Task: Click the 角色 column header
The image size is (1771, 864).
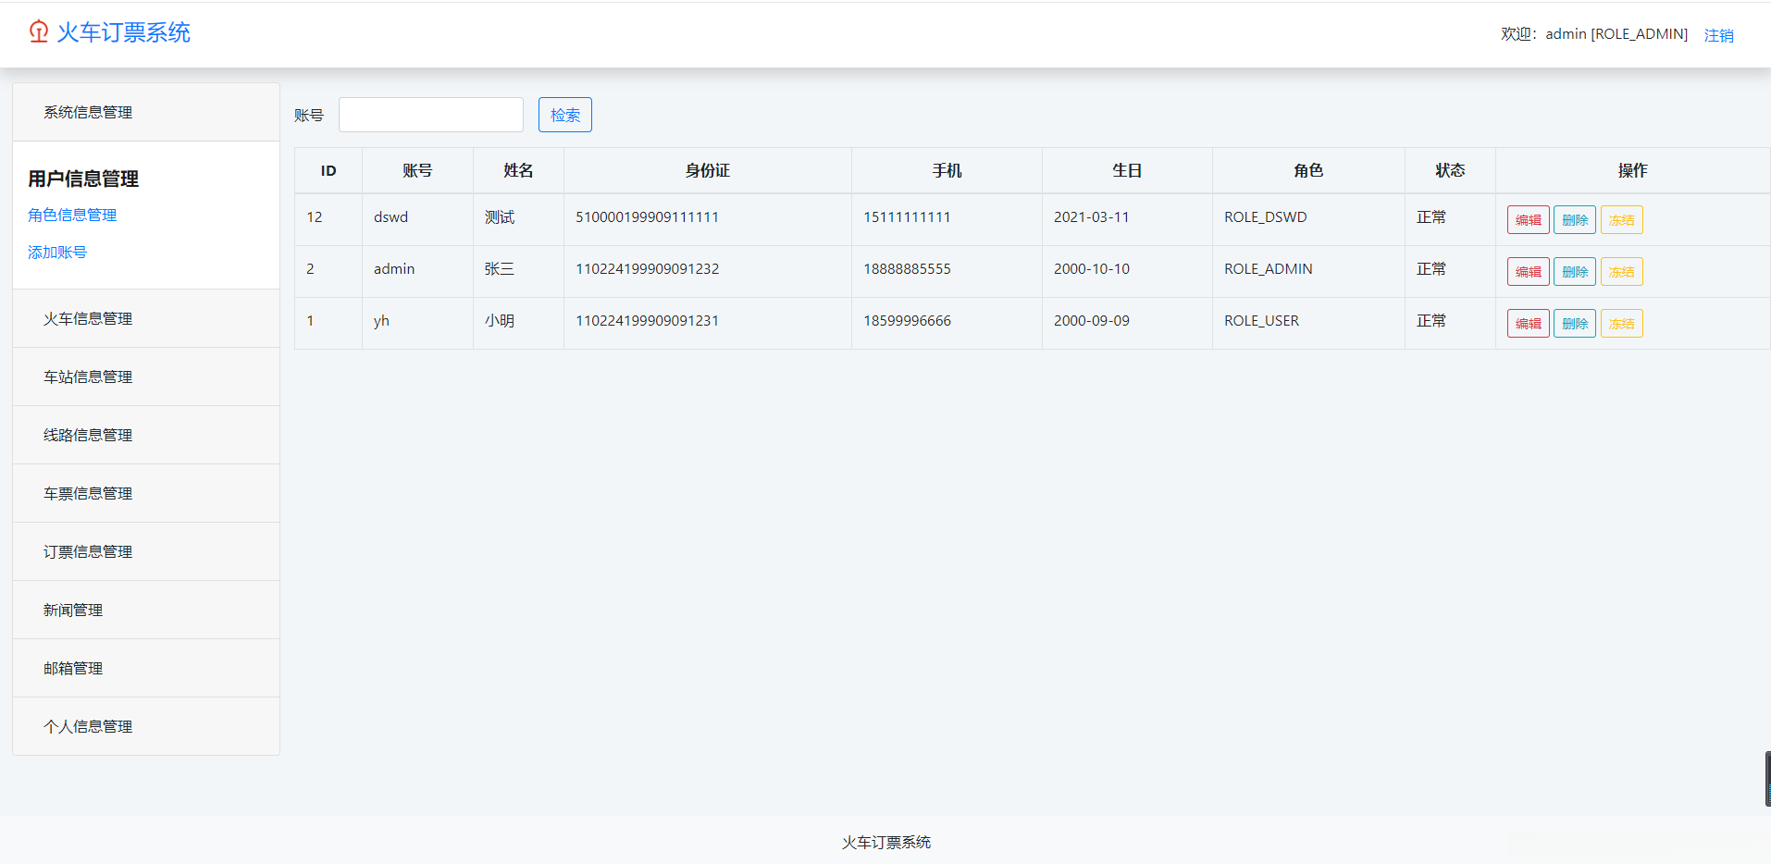Action: click(x=1308, y=170)
